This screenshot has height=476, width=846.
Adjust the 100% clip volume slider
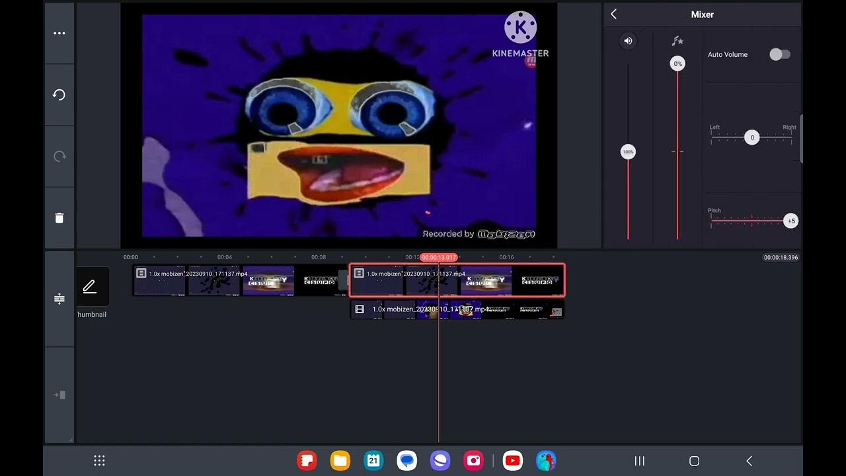[x=628, y=152]
